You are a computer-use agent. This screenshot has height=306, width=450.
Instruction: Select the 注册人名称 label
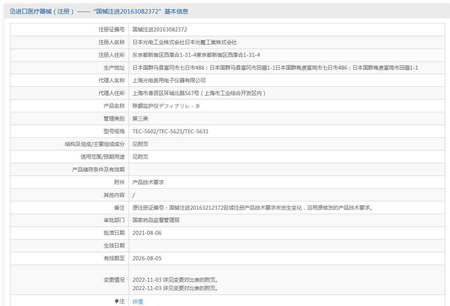tap(112, 42)
